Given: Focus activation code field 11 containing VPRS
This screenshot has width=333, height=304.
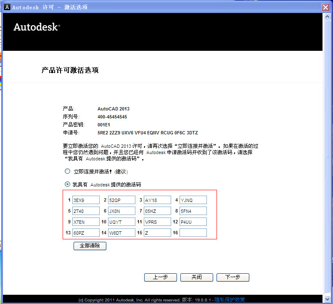Looking at the screenshot, I should (x=157, y=222).
